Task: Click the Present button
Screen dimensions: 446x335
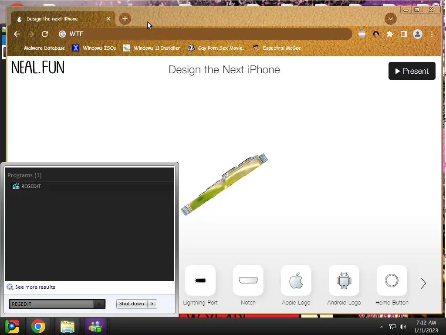Action: pyautogui.click(x=412, y=71)
